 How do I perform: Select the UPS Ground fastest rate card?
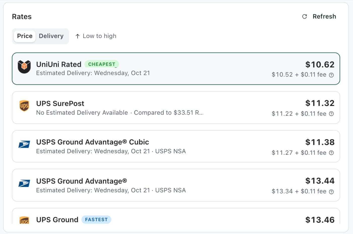[176, 216]
